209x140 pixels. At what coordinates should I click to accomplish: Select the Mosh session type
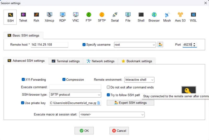167,17
